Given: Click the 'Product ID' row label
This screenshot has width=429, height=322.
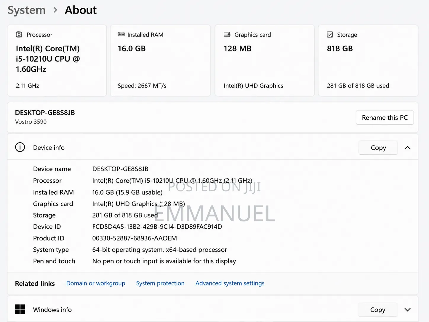Looking at the screenshot, I should point(49,238).
